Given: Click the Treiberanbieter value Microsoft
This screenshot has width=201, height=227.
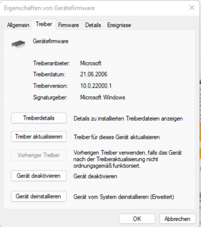Looking at the screenshot, I should pos(91,63).
